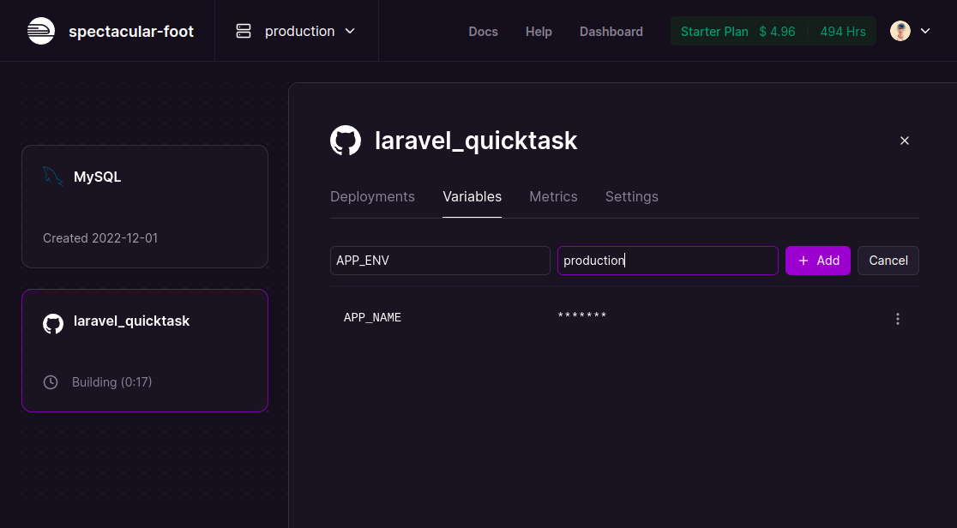Viewport: 957px width, 528px height.
Task: Click the user avatar picture
Action: [x=900, y=30]
